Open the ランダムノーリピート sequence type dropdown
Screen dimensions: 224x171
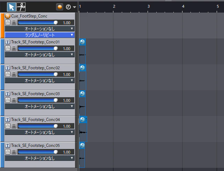[x=40, y=35]
